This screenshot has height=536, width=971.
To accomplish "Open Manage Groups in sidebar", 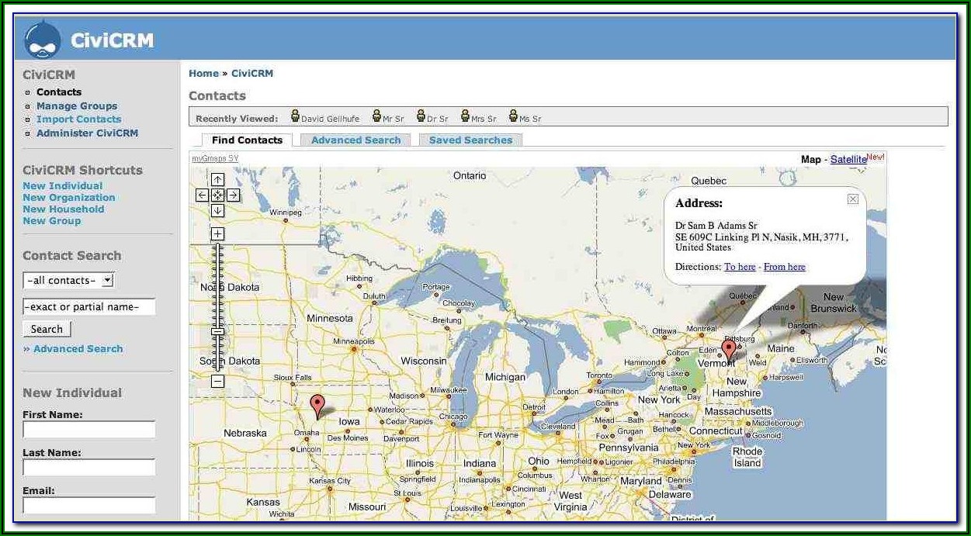I will click(x=77, y=106).
